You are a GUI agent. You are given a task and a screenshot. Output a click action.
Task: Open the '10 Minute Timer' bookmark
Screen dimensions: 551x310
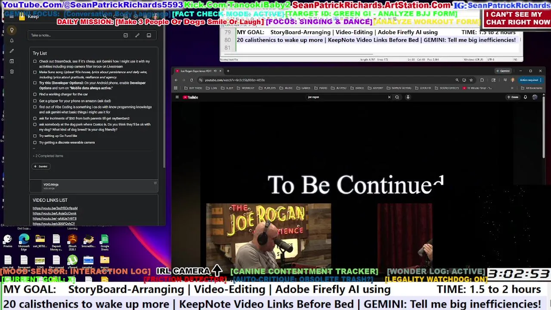pyautogui.click(x=477, y=88)
